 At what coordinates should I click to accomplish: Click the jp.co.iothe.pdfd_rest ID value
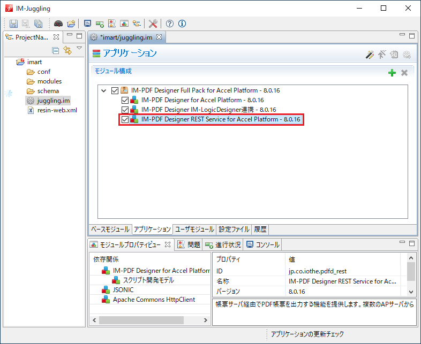click(x=318, y=271)
